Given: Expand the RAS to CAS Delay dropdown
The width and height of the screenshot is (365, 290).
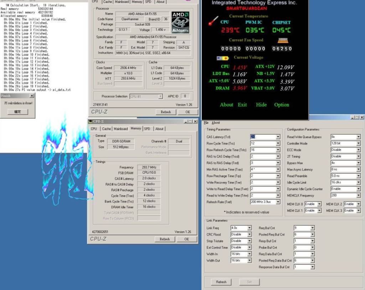Looking at the screenshot, I should pos(278,156).
